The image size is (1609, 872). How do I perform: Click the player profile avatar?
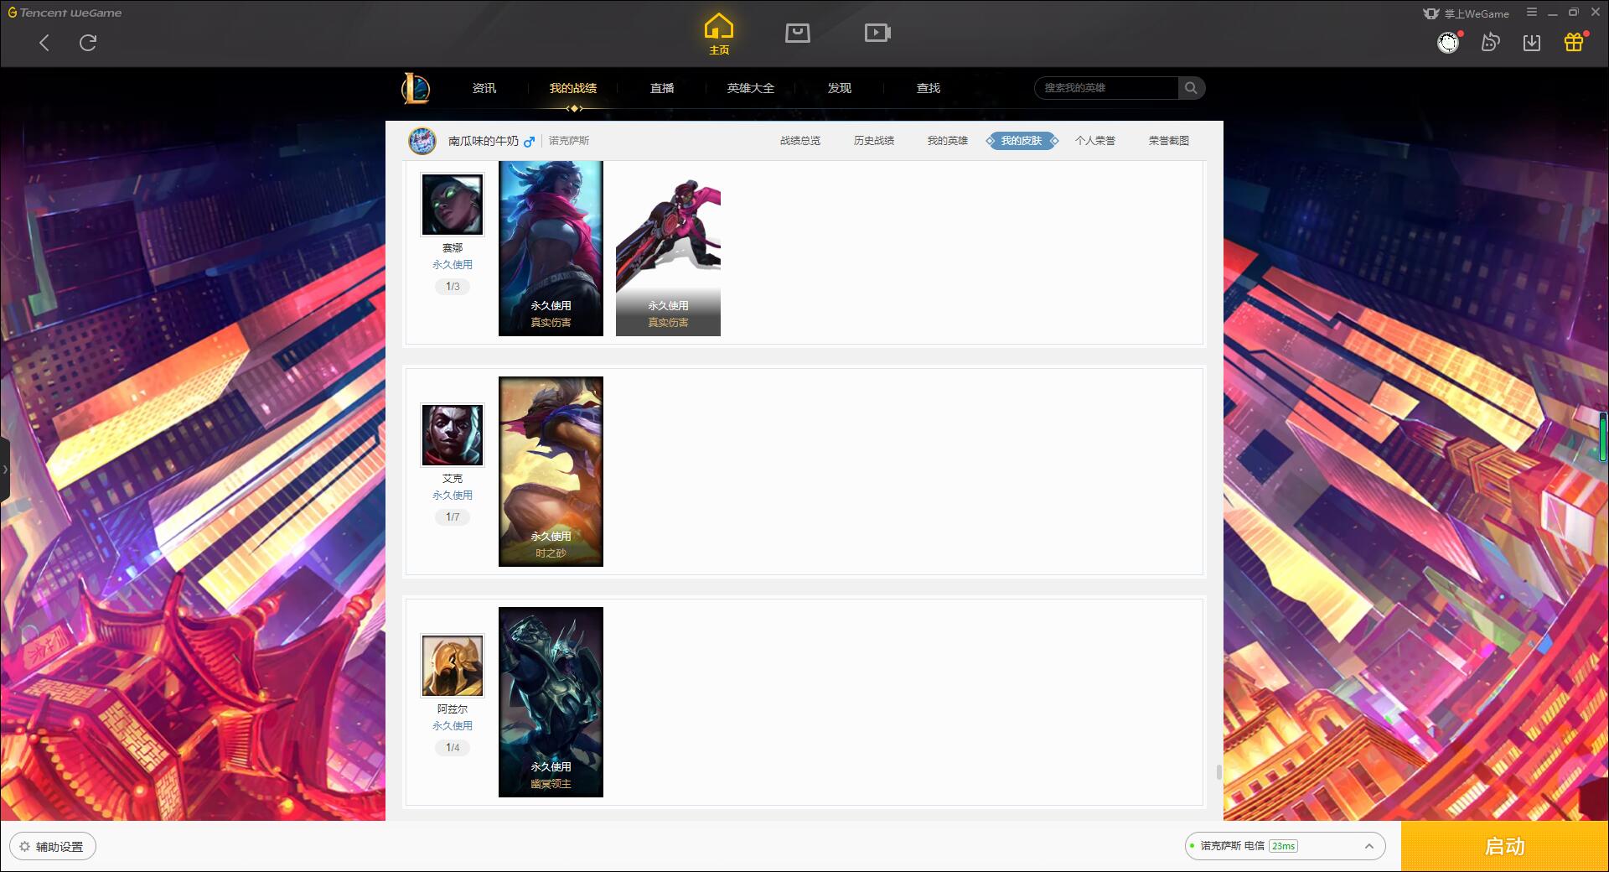(422, 141)
